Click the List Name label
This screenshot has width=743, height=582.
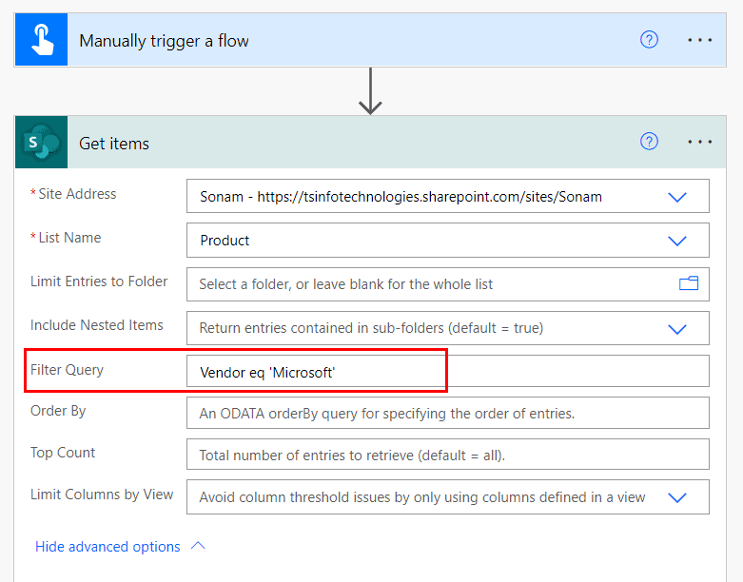[69, 237]
